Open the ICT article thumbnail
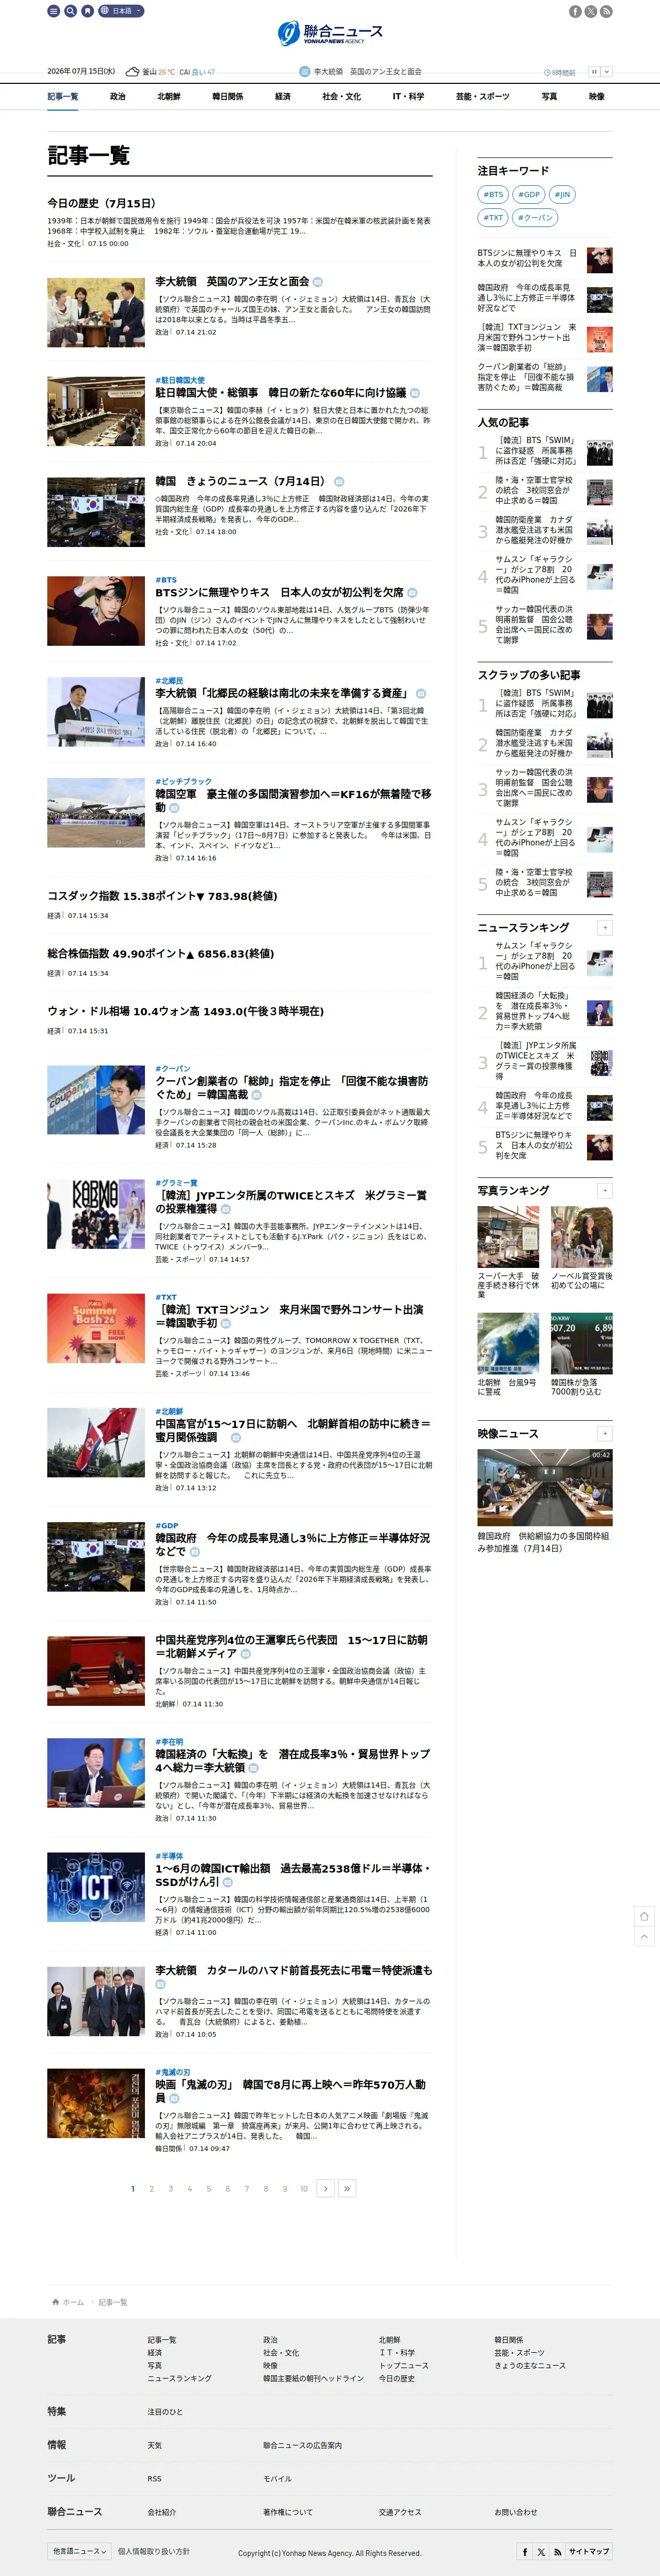Viewport: 660px width, 2576px height. pos(96,1888)
